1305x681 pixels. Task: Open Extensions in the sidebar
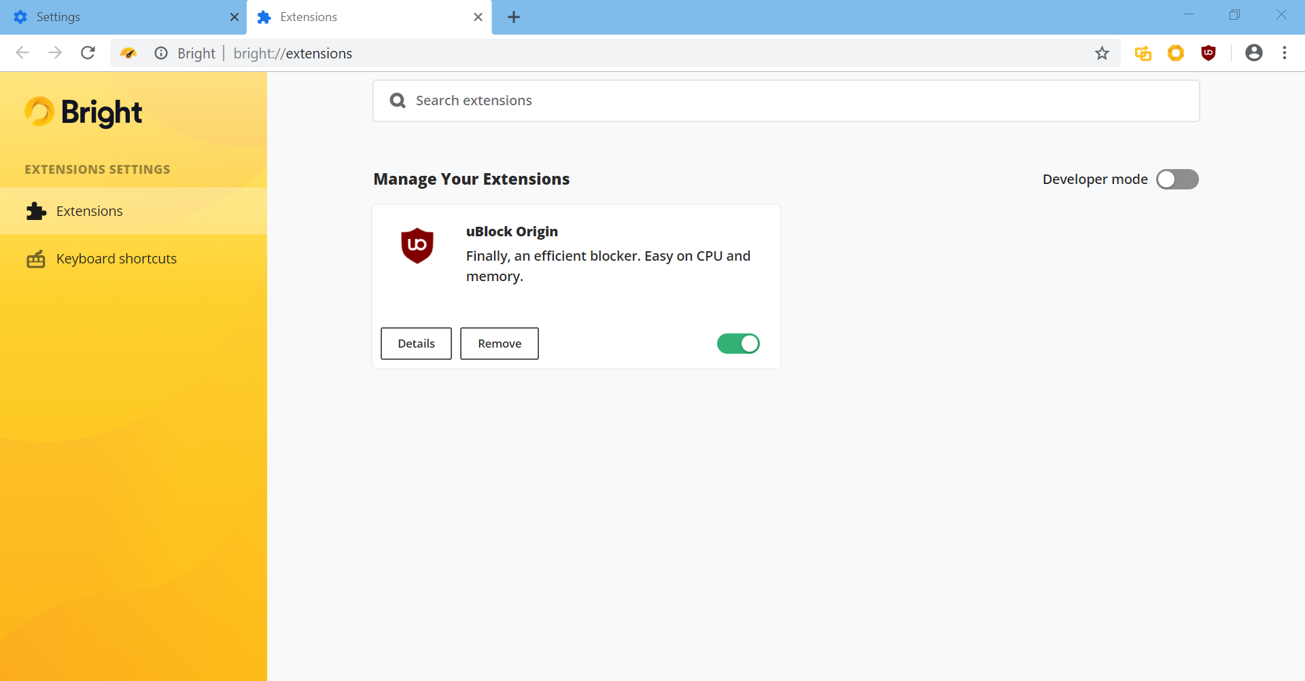(x=133, y=211)
